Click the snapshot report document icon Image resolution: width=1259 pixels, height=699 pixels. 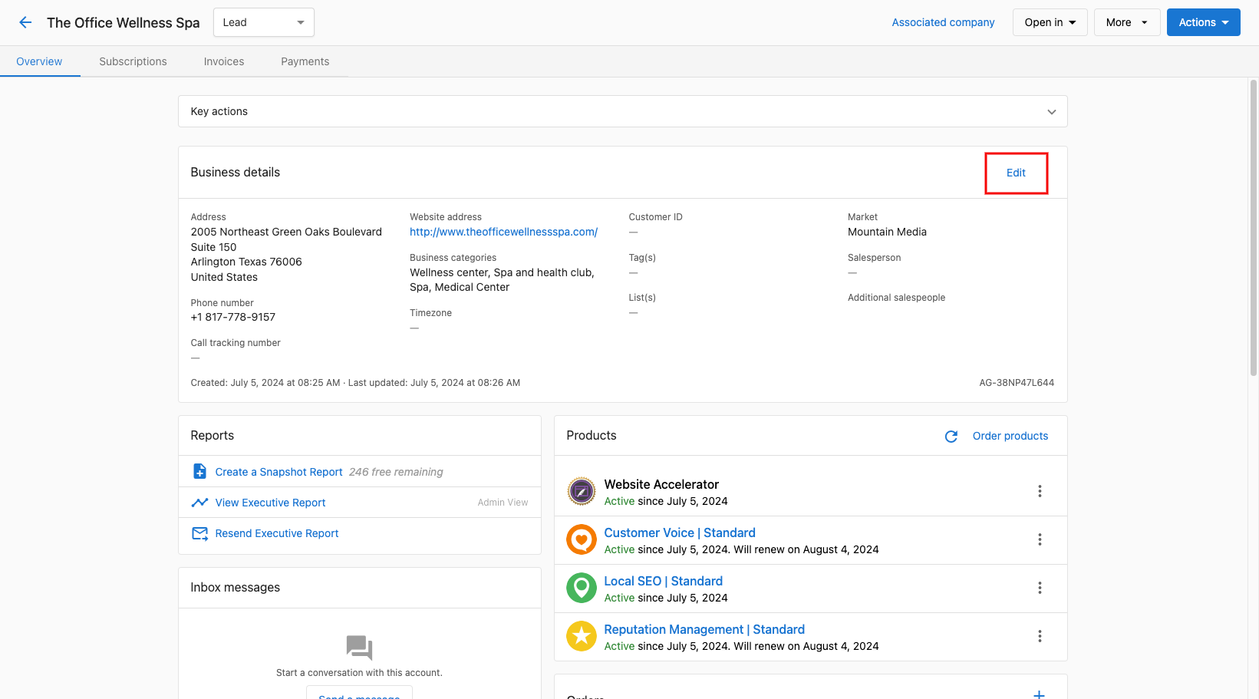(199, 471)
